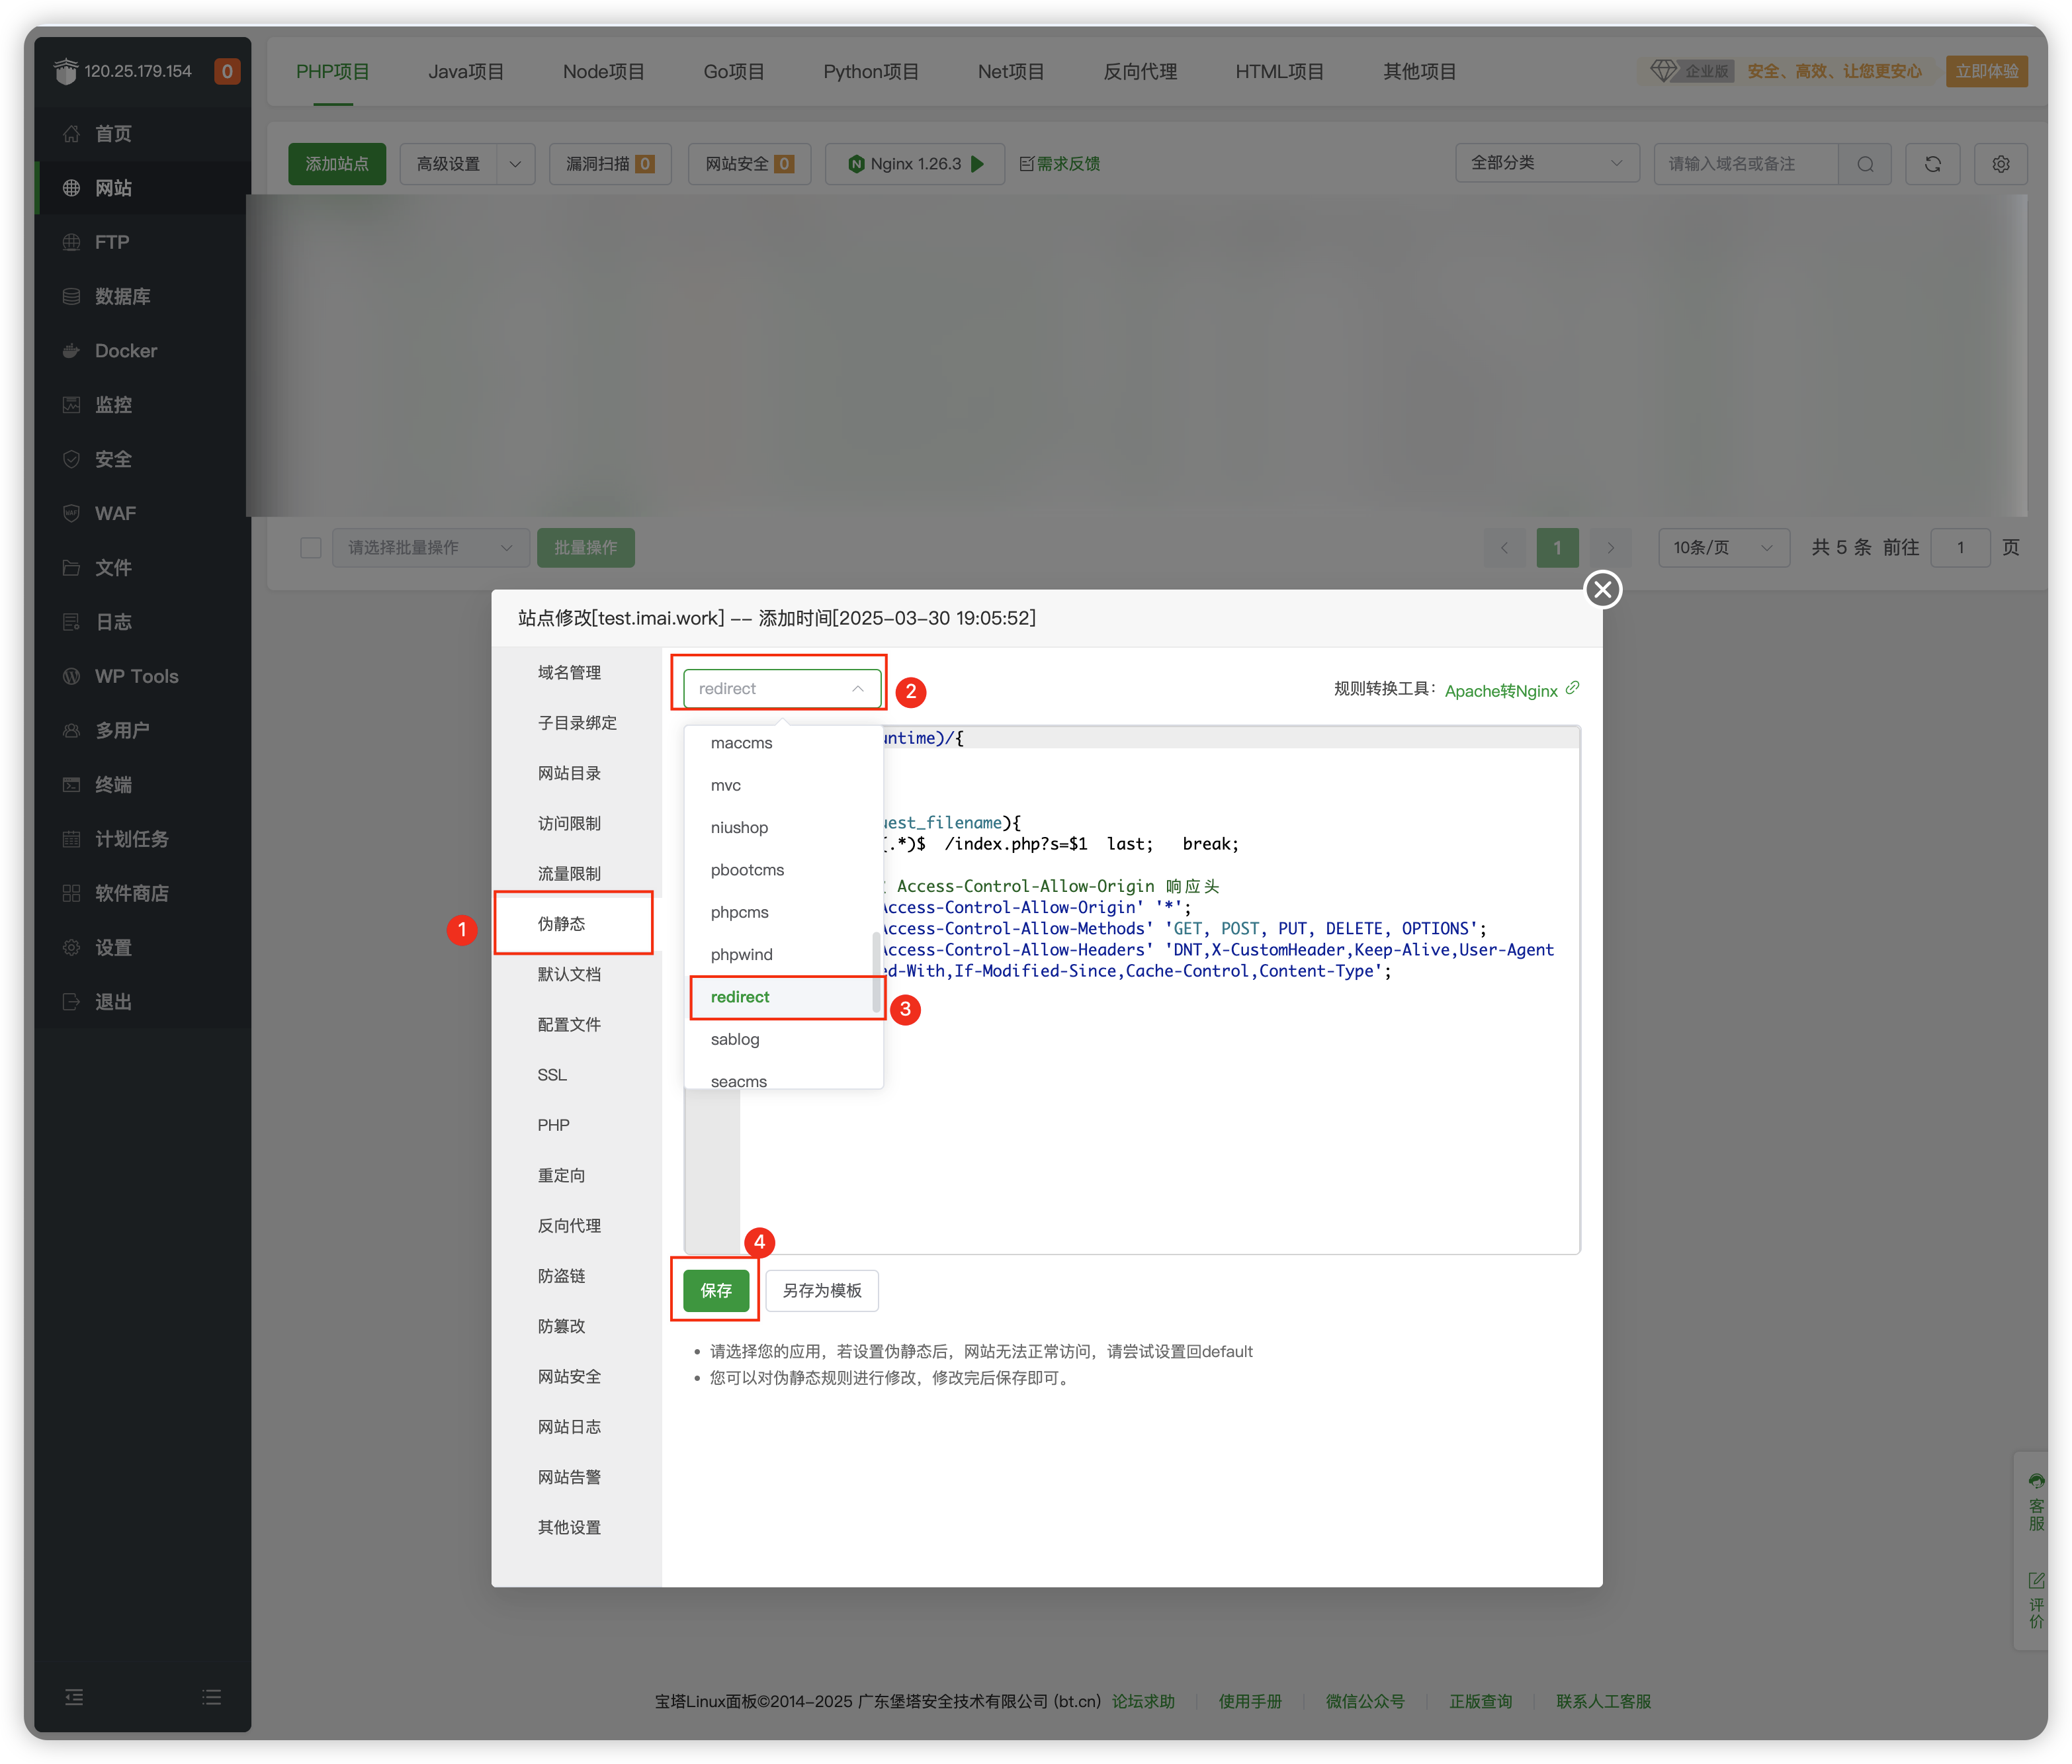Click the search magnifier icon
Viewport: 2072px width, 1764px height.
coord(1865,164)
